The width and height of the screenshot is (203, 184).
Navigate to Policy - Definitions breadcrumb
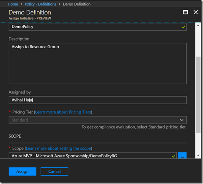pyautogui.click(x=40, y=4)
